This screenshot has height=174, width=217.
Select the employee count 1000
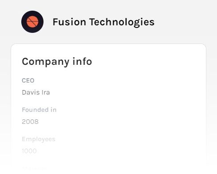[29, 151]
